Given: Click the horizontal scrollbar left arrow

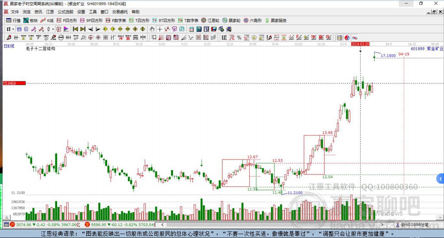Looking at the screenshot, I should tap(162, 225).
